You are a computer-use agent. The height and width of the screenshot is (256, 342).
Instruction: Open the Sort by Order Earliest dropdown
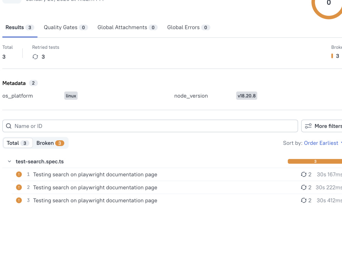(x=323, y=143)
